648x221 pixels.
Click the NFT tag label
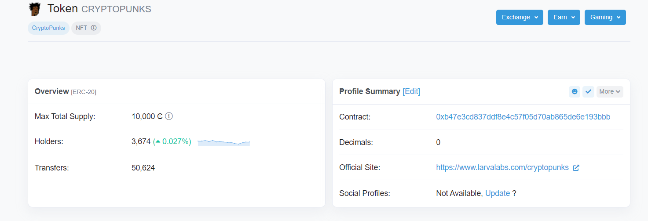[x=81, y=28]
